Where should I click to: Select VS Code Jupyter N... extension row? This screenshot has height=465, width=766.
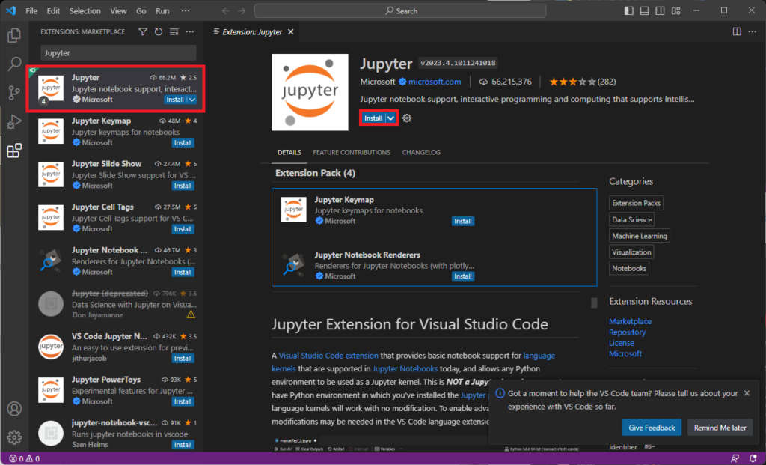coord(116,347)
